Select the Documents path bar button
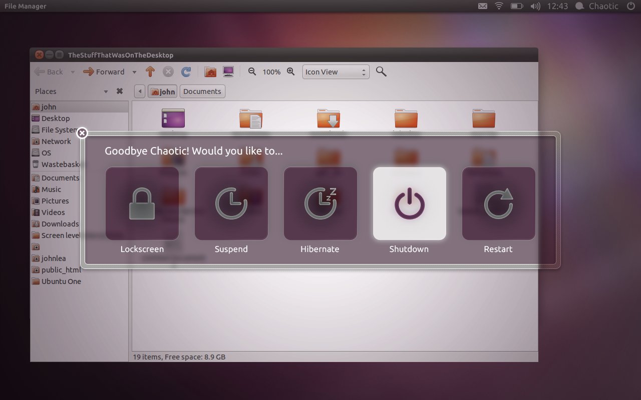Viewport: 641px width, 400px height. pos(202,91)
